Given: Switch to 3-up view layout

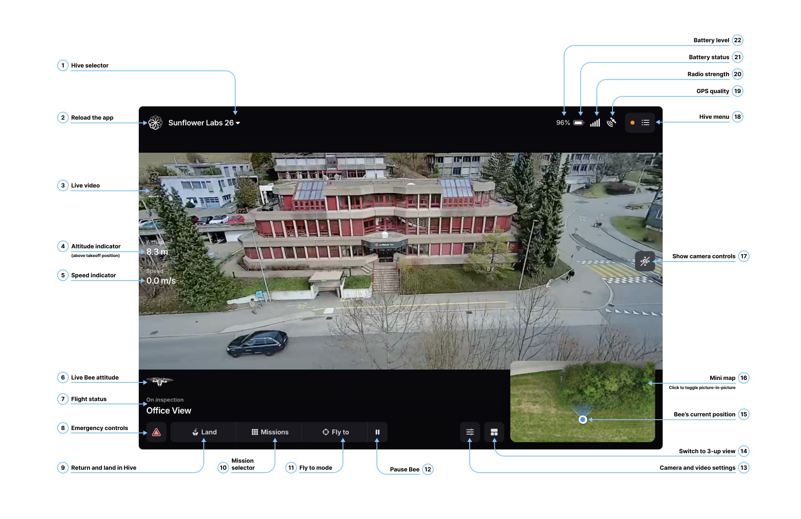Looking at the screenshot, I should (x=494, y=432).
